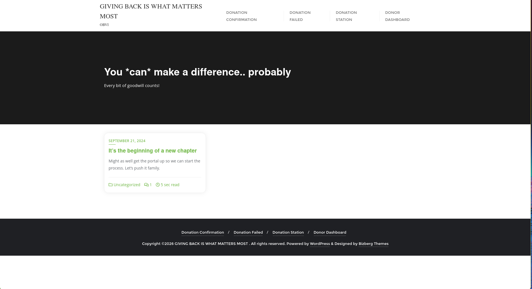The image size is (532, 289).
Task: Click Donation Confirmation in the footer
Action: [203, 232]
